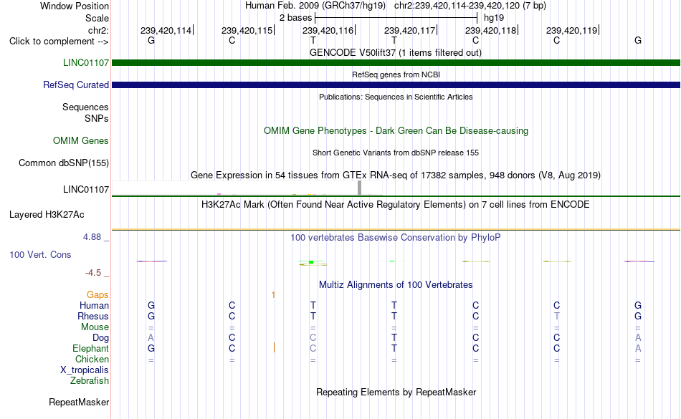Open Multiz Alignments of 100 Vertebrates title

(396, 285)
